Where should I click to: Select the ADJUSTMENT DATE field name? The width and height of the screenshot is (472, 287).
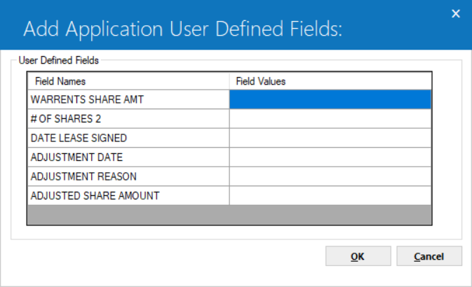click(128, 157)
